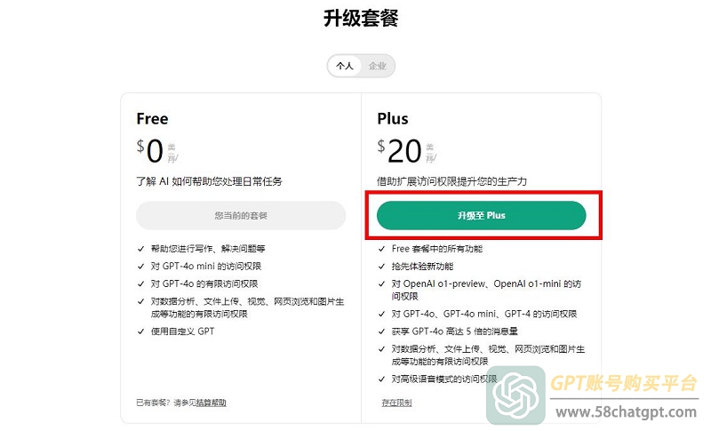711x431 pixels.
Task: Click checkmark beside 抢先体验新功能
Action: pyautogui.click(x=382, y=267)
